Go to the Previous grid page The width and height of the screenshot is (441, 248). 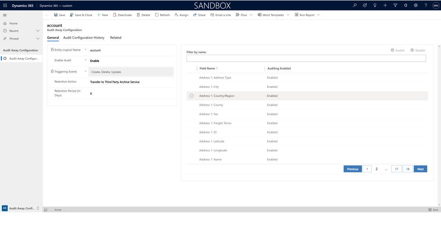(x=352, y=169)
